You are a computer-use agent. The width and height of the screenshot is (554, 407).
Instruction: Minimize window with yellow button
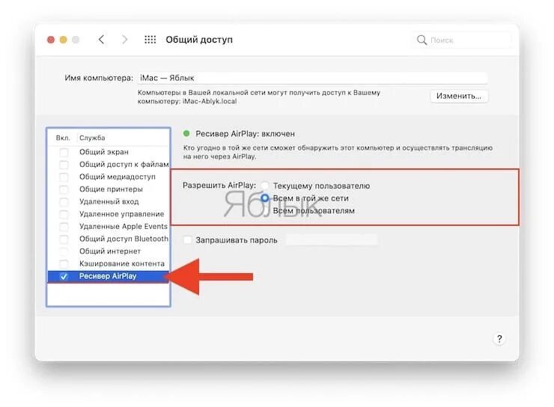(63, 40)
